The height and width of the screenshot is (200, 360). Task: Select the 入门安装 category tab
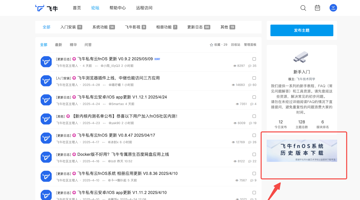[71, 27]
